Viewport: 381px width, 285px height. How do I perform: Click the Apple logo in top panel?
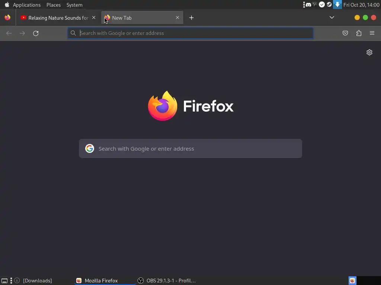coord(7,4)
